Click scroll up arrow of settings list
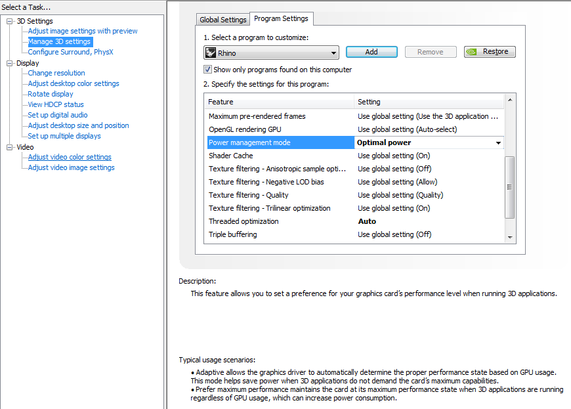This screenshot has height=409, width=571. pyautogui.click(x=510, y=100)
